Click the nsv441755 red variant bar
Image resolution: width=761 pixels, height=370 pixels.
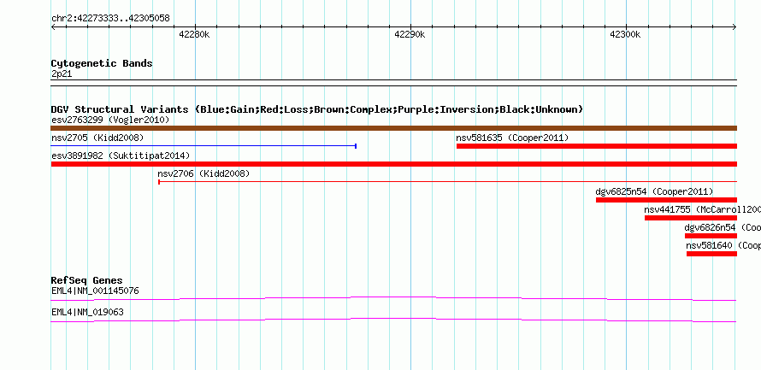pyautogui.click(x=691, y=218)
